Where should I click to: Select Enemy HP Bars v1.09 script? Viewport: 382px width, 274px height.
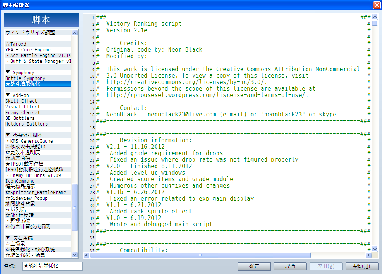pyautogui.click(x=38, y=175)
